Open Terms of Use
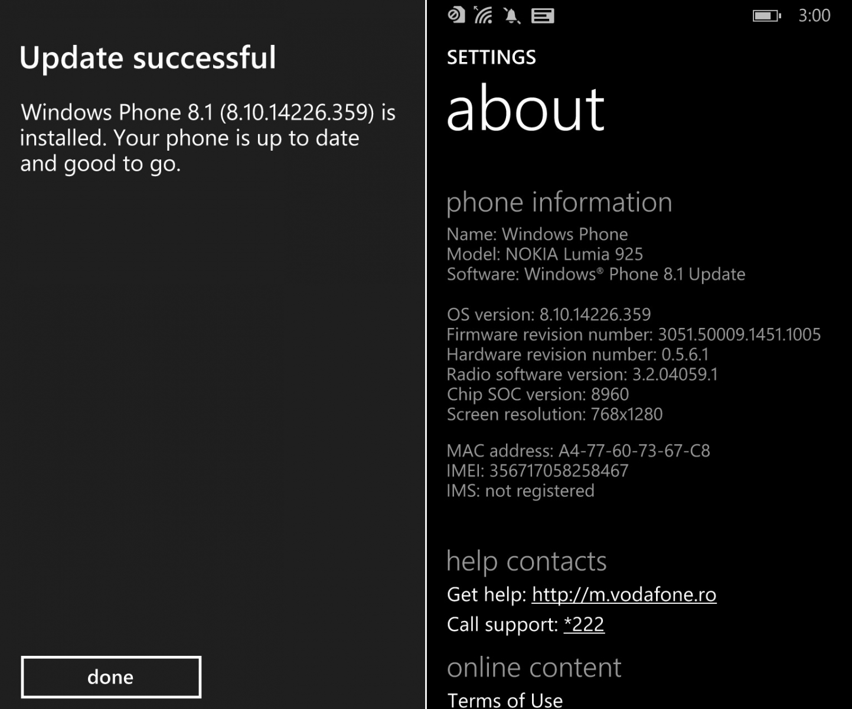 pos(505,700)
